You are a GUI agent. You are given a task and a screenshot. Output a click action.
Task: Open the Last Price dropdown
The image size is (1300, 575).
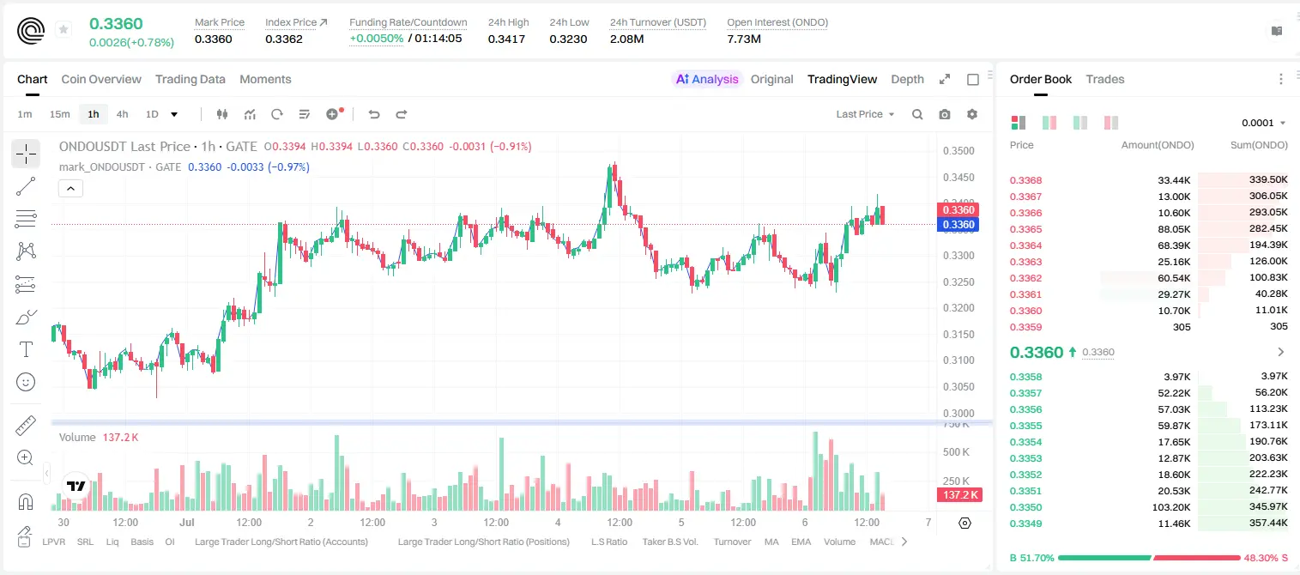865,114
